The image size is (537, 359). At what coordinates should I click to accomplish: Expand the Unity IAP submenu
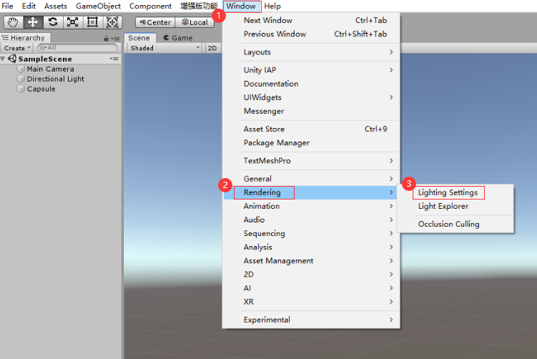coord(311,70)
